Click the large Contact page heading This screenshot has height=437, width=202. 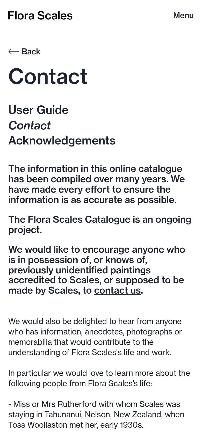pyautogui.click(x=48, y=76)
